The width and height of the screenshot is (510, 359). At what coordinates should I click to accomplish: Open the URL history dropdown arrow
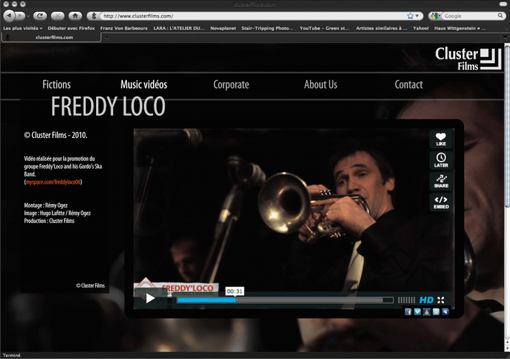(418, 16)
